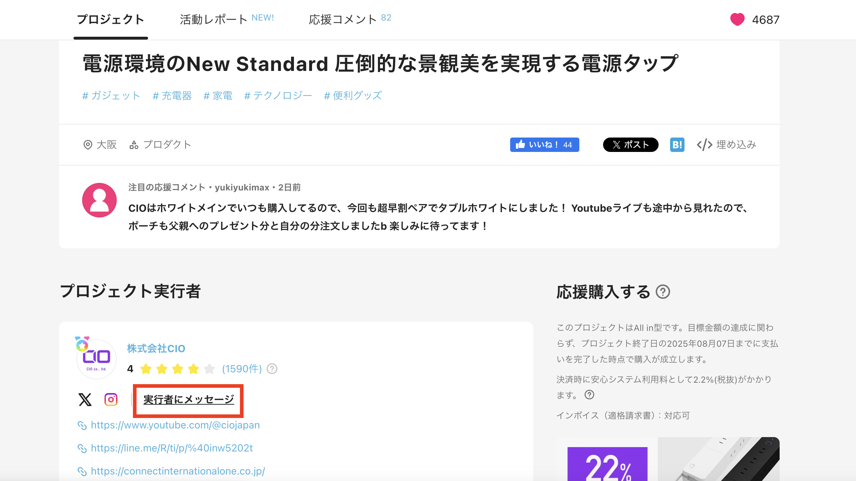Screen dimensions: 856x481
Task: Open the line.me/R/ti/p link
Action: pos(172,448)
